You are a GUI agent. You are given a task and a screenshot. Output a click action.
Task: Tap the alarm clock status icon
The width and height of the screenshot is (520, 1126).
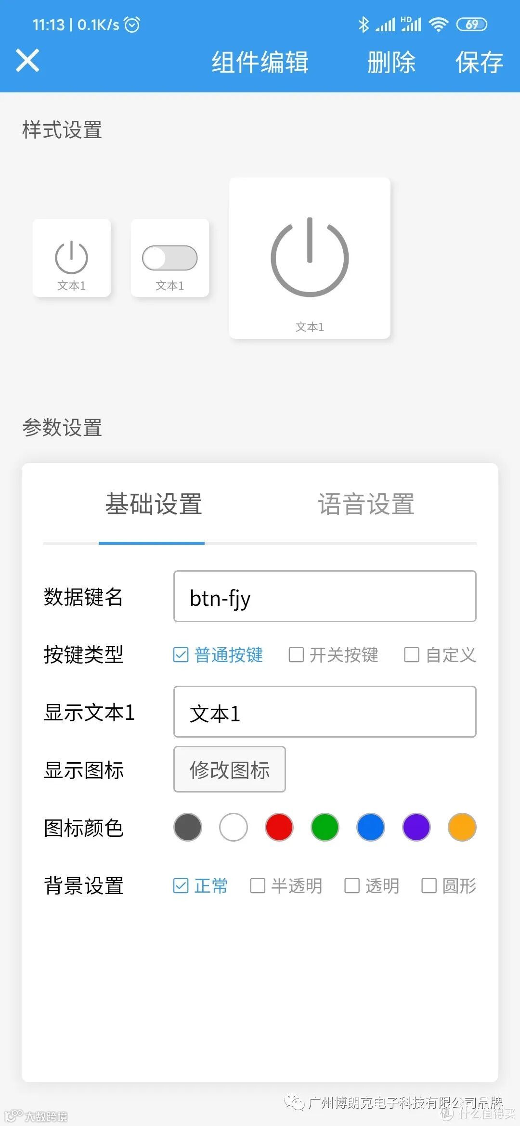[132, 24]
